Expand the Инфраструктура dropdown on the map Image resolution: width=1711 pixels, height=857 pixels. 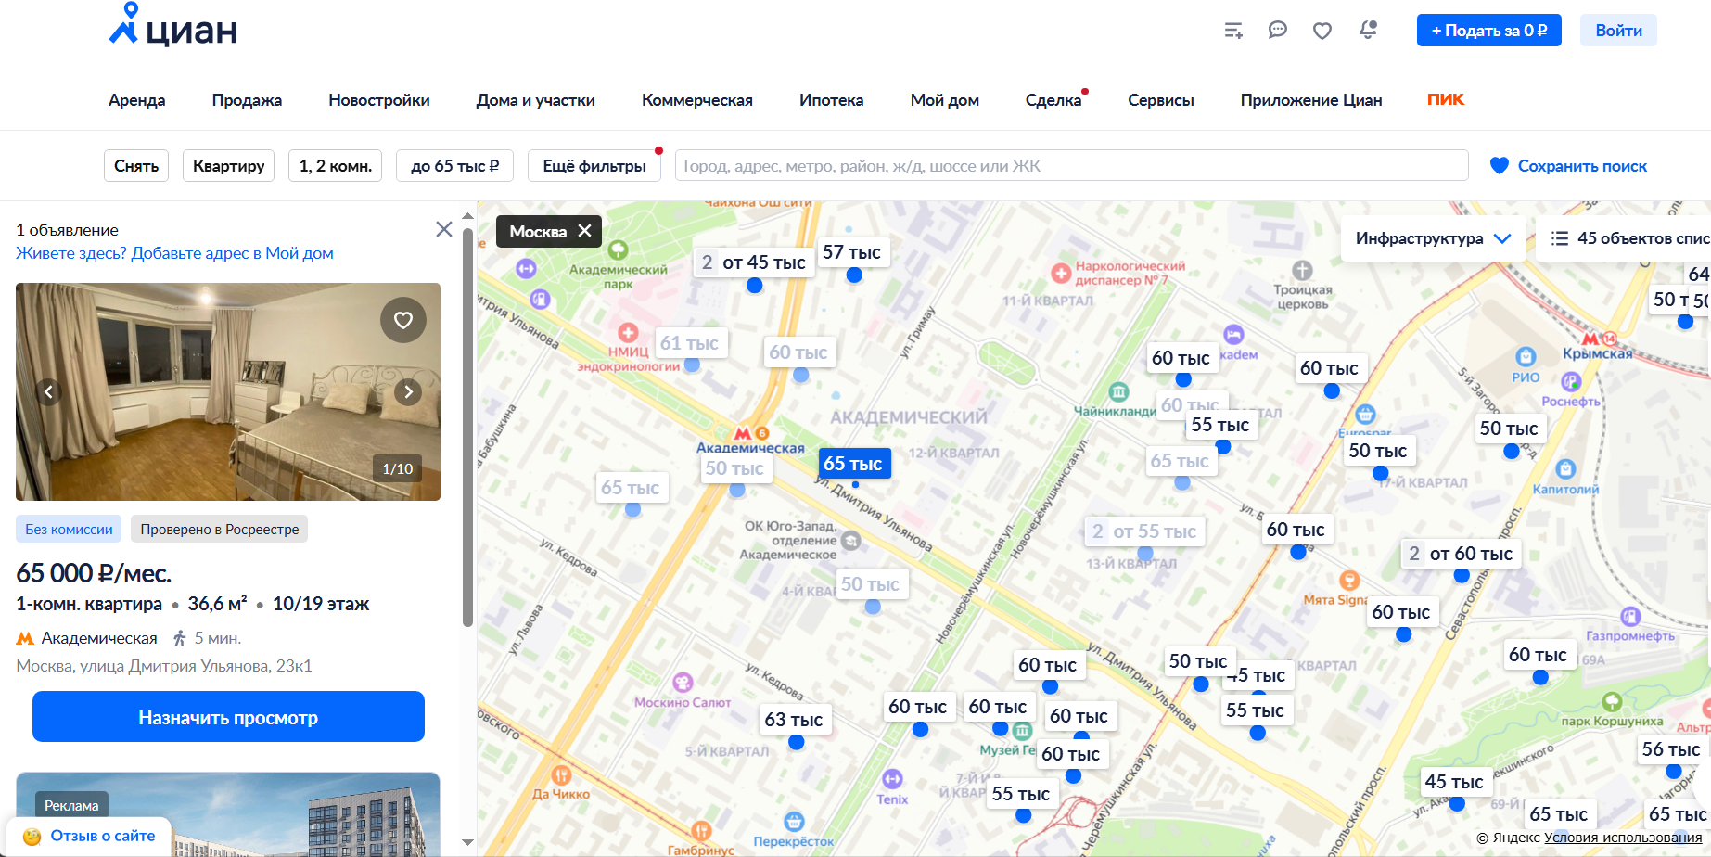1434,238
